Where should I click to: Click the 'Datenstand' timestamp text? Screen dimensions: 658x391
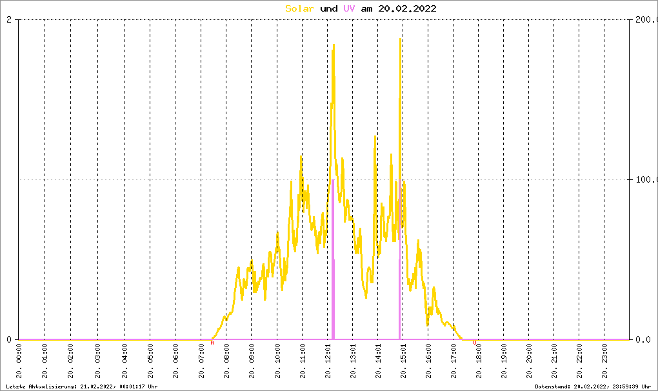click(x=593, y=386)
